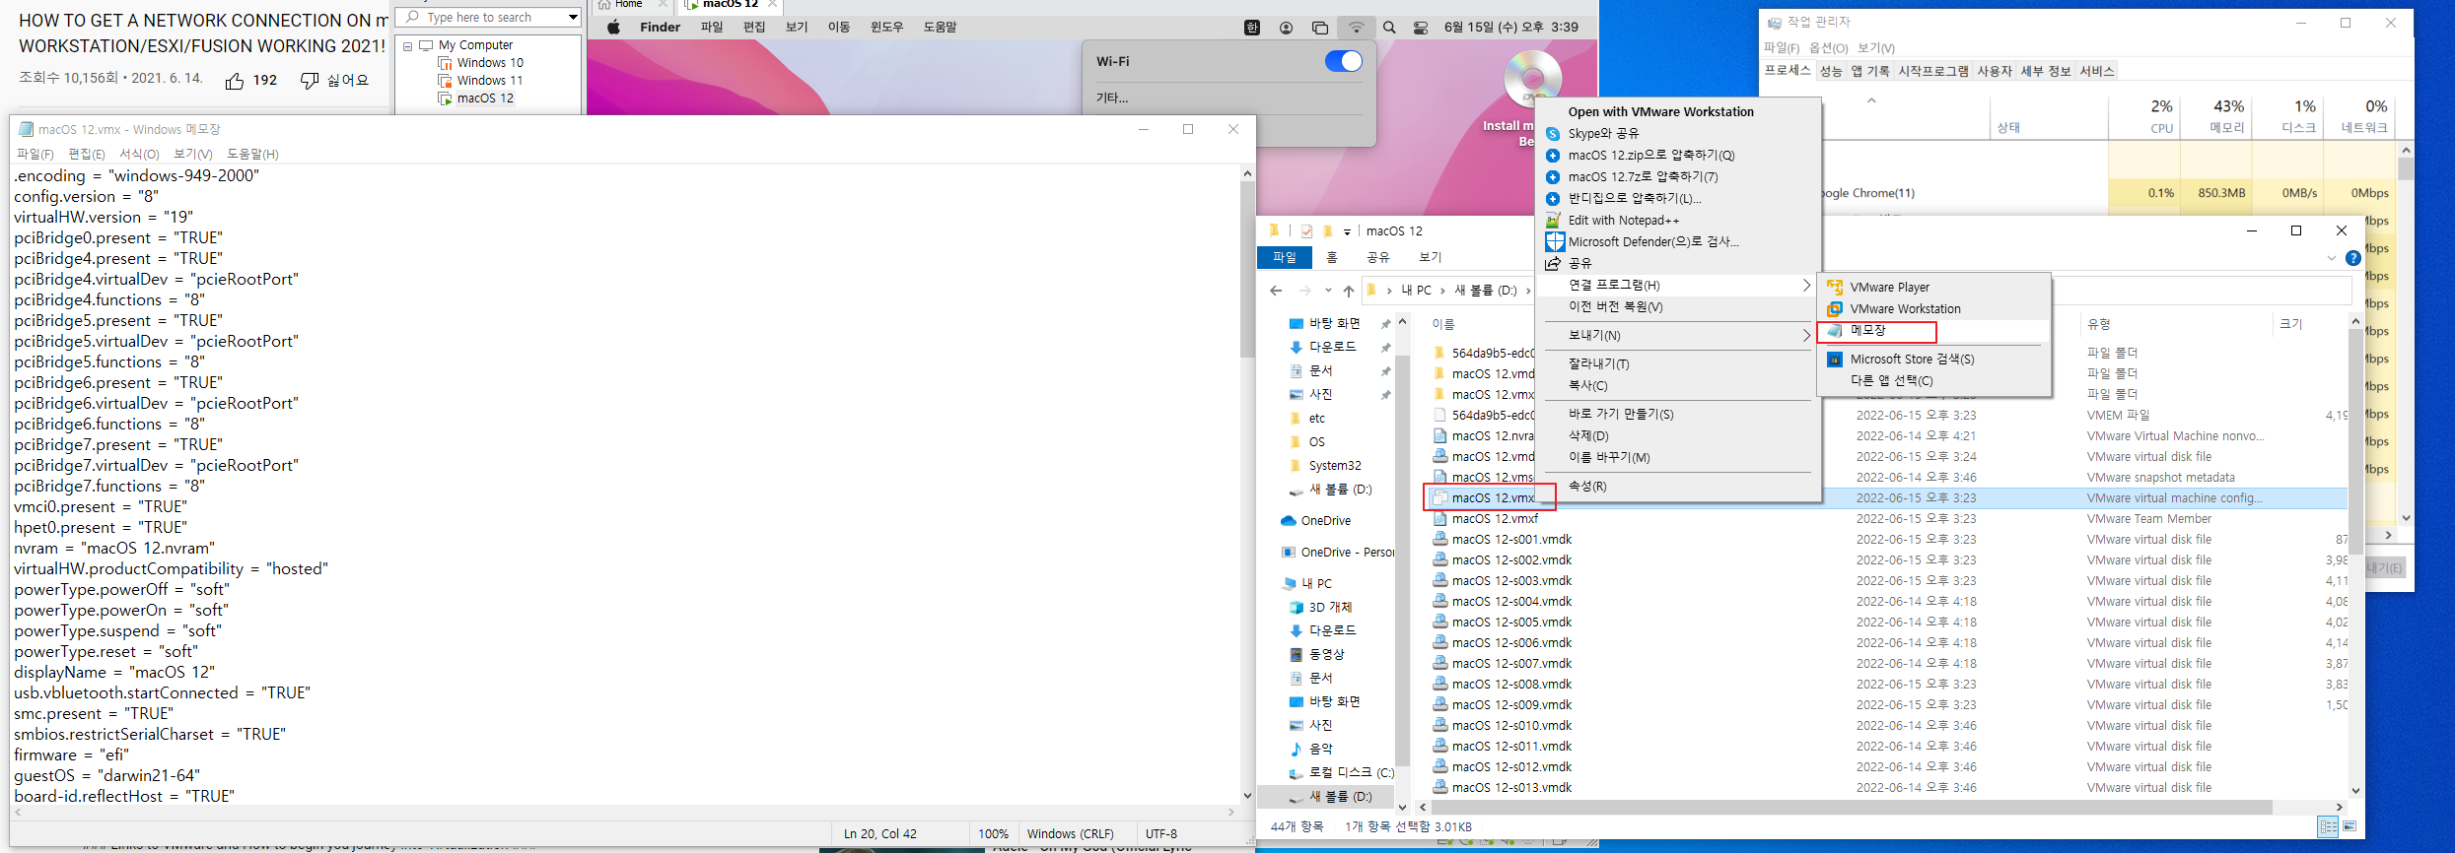Select macOS 12.vmx file in Explorer
Viewport: 2455px width, 853px height.
(x=1493, y=498)
